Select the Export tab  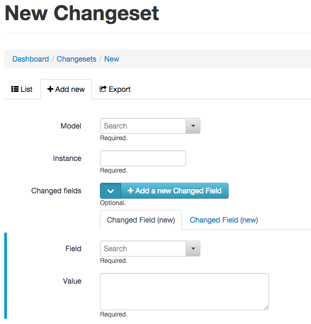coord(115,89)
